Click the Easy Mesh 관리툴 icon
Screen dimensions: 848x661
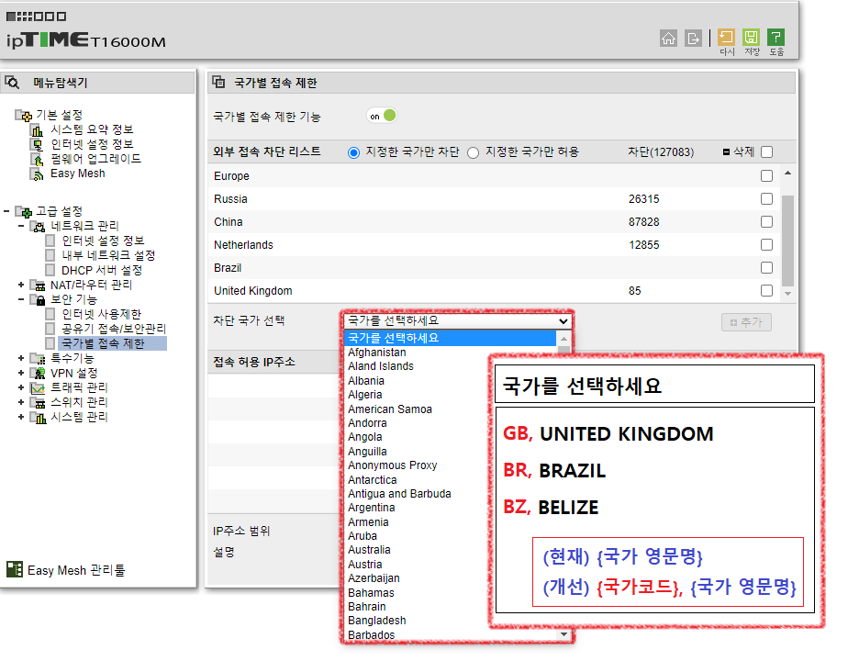[15, 569]
